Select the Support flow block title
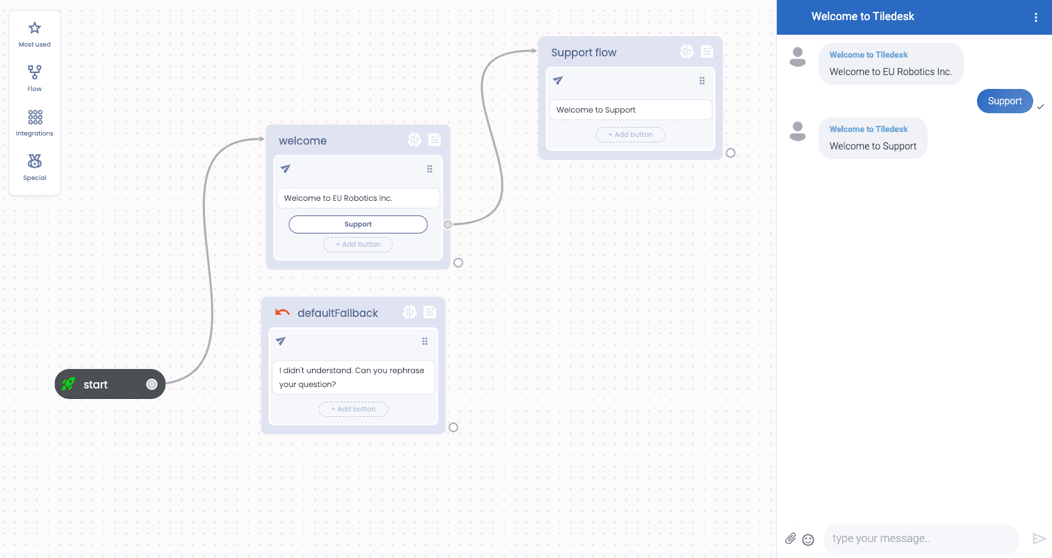The image size is (1052, 558). [584, 53]
